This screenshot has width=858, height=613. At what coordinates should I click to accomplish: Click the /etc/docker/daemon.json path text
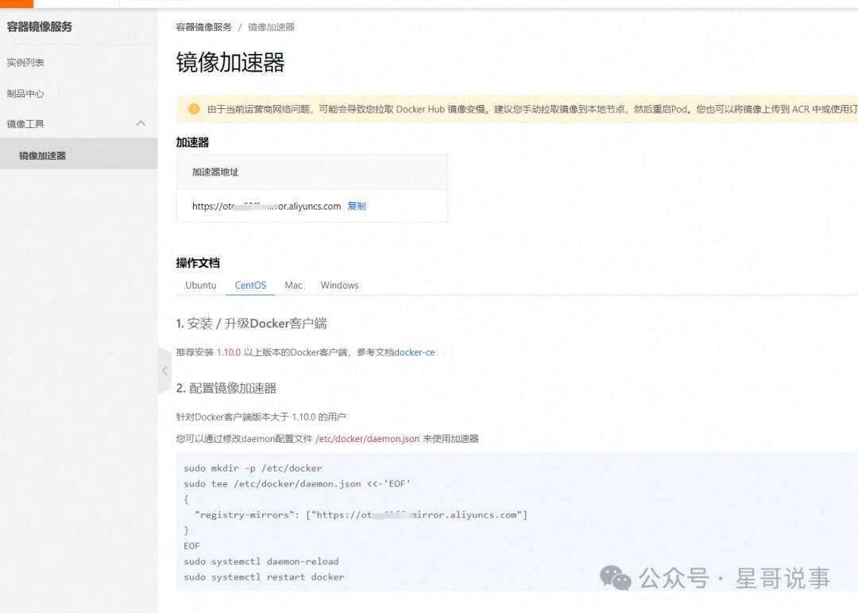click(367, 439)
